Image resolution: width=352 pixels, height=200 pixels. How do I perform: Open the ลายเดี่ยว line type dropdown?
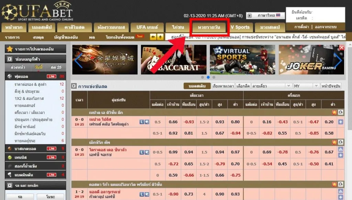(x=271, y=86)
